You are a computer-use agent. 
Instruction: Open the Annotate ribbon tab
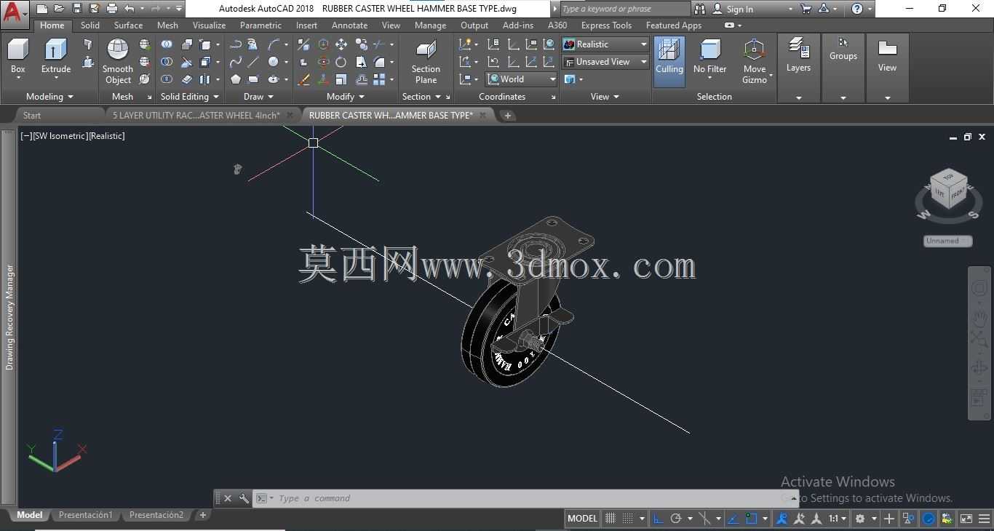(349, 25)
